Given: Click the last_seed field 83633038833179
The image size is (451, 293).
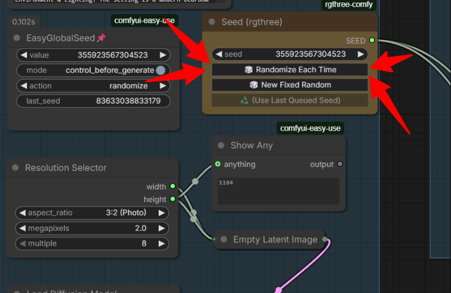Looking at the screenshot, I should point(93,101).
